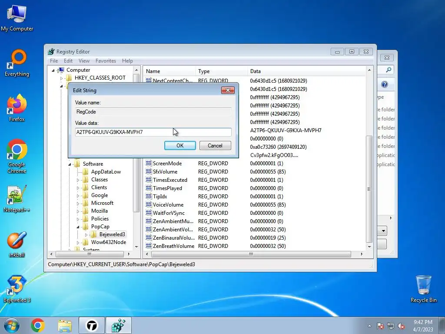Screen dimensions: 445x334
Task: Click the muted volume tray icon
Action: [401, 326]
